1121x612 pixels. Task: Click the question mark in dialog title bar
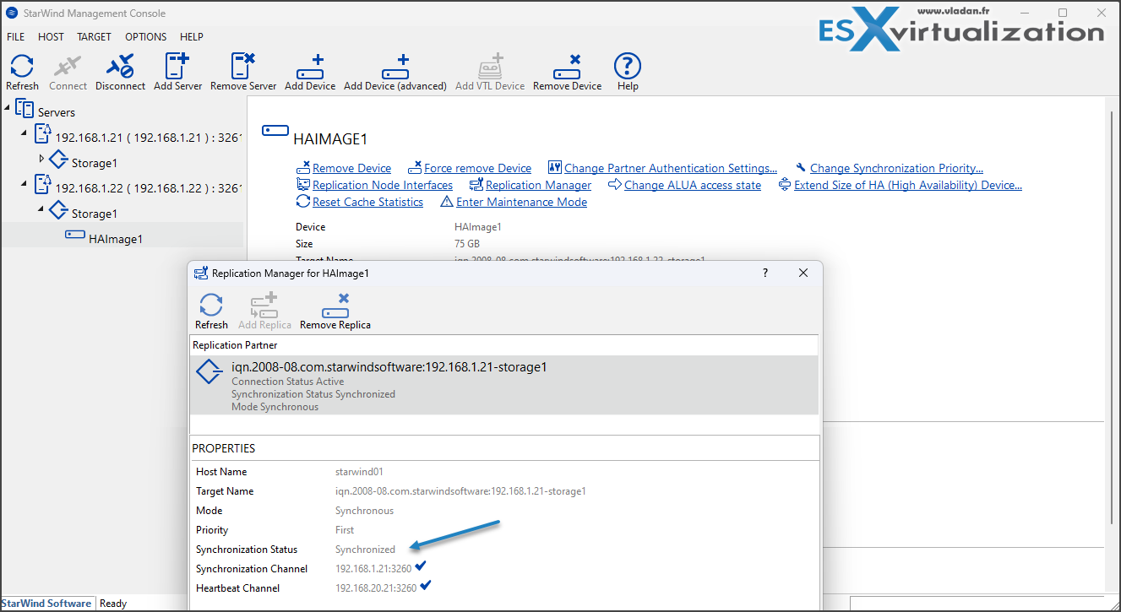coord(765,273)
